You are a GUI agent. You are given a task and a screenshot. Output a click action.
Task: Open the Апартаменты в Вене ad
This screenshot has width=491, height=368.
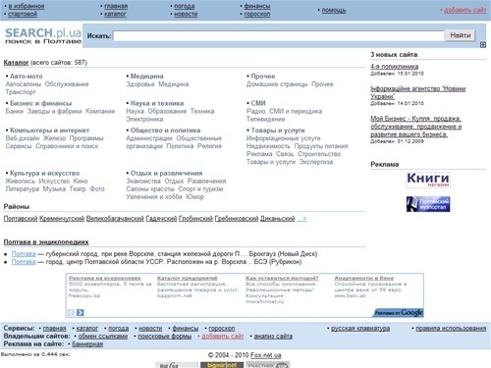[364, 278]
